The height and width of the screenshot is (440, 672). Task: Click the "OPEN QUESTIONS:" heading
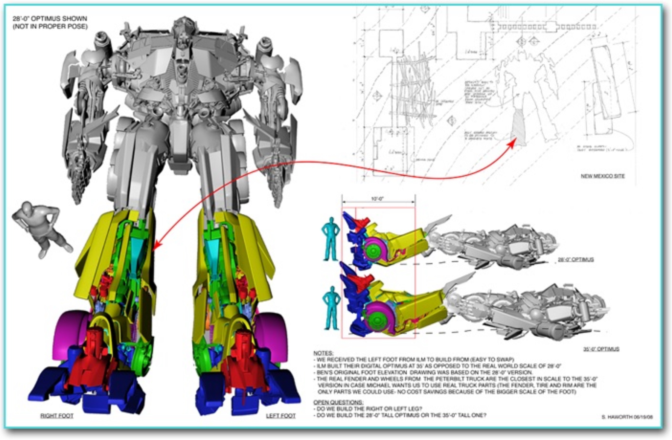pos(338,402)
